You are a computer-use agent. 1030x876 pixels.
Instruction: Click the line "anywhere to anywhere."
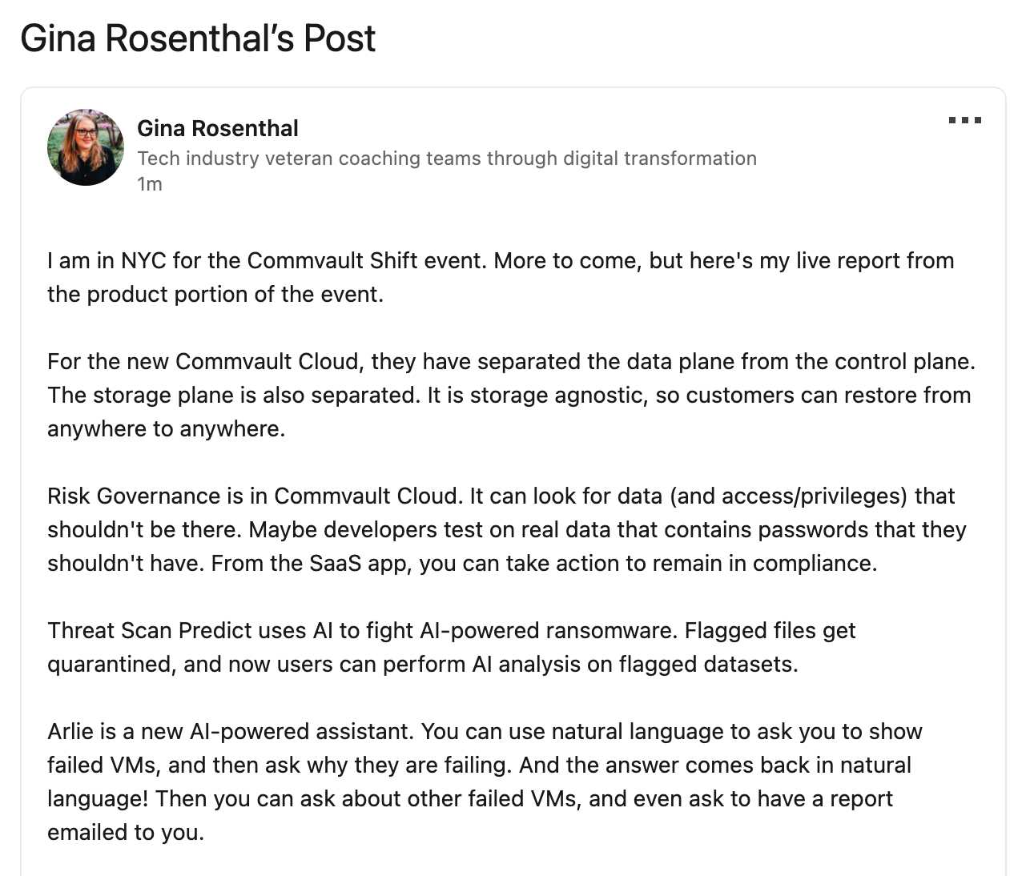[x=166, y=429]
